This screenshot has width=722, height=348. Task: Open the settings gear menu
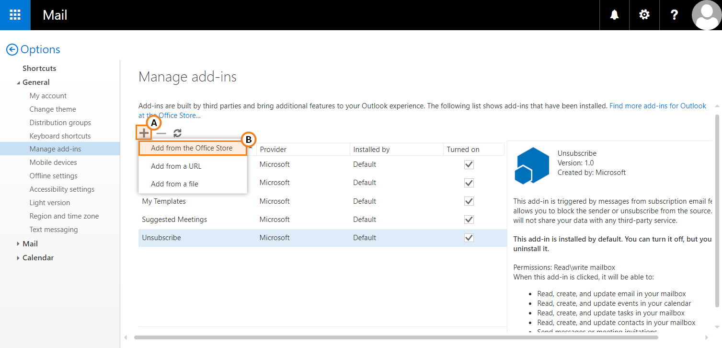(644, 15)
